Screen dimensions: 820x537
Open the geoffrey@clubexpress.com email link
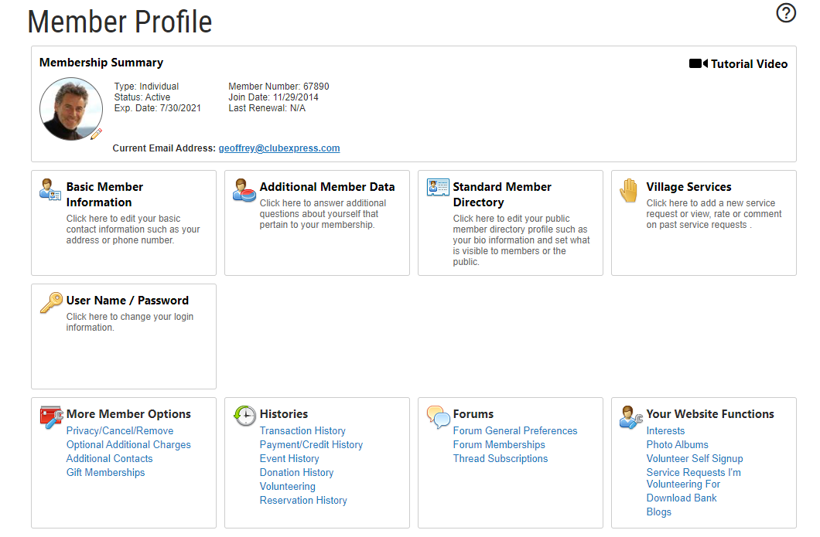[278, 148]
